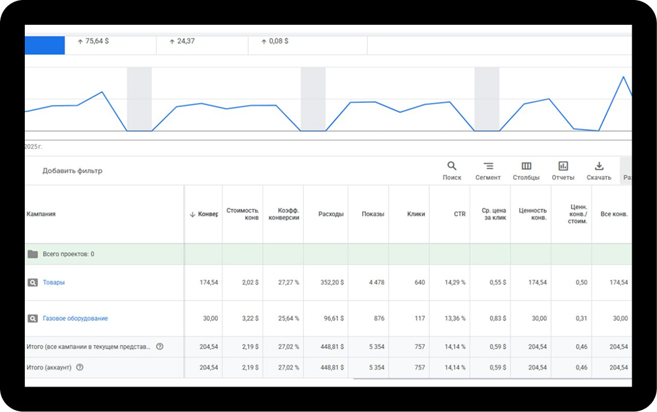Select the 75,64 $ metric card
The height and width of the screenshot is (412, 657).
click(x=111, y=42)
